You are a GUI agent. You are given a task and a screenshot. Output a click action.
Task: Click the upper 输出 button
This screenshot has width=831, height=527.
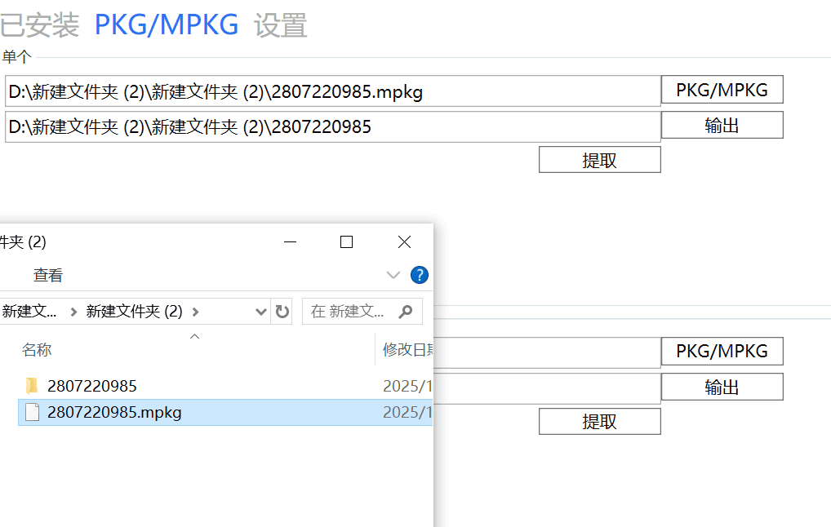click(722, 126)
